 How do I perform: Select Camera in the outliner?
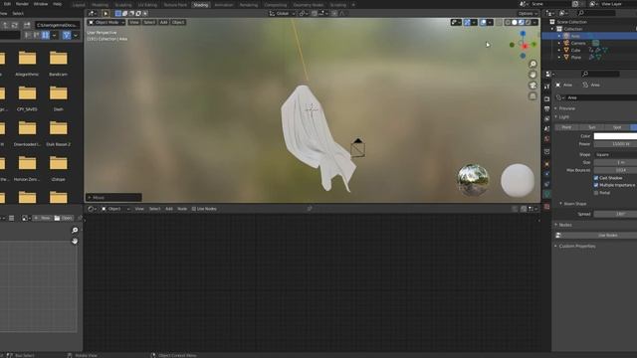coord(578,43)
